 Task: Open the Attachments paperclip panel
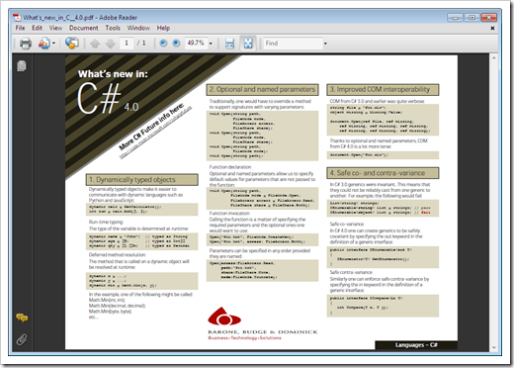pos(22,339)
